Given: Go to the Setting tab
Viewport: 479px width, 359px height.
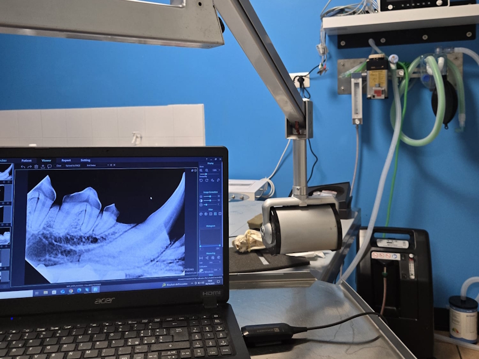Looking at the screenshot, I should tap(86, 160).
